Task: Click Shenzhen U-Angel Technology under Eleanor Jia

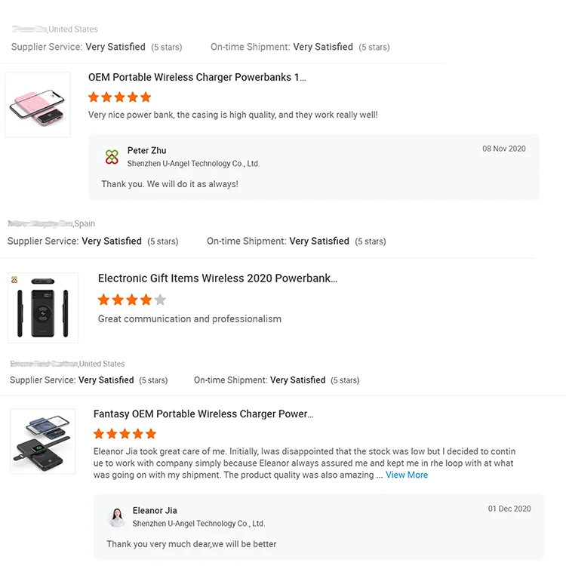Action: tap(198, 524)
